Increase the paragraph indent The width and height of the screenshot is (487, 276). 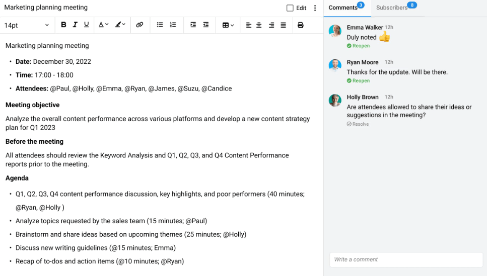(x=193, y=25)
